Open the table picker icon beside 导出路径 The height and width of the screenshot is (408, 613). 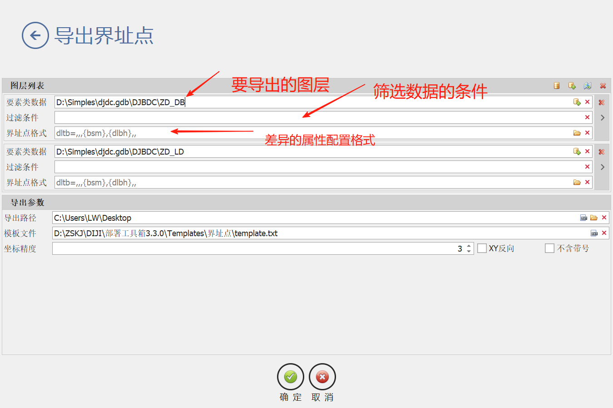(x=583, y=218)
